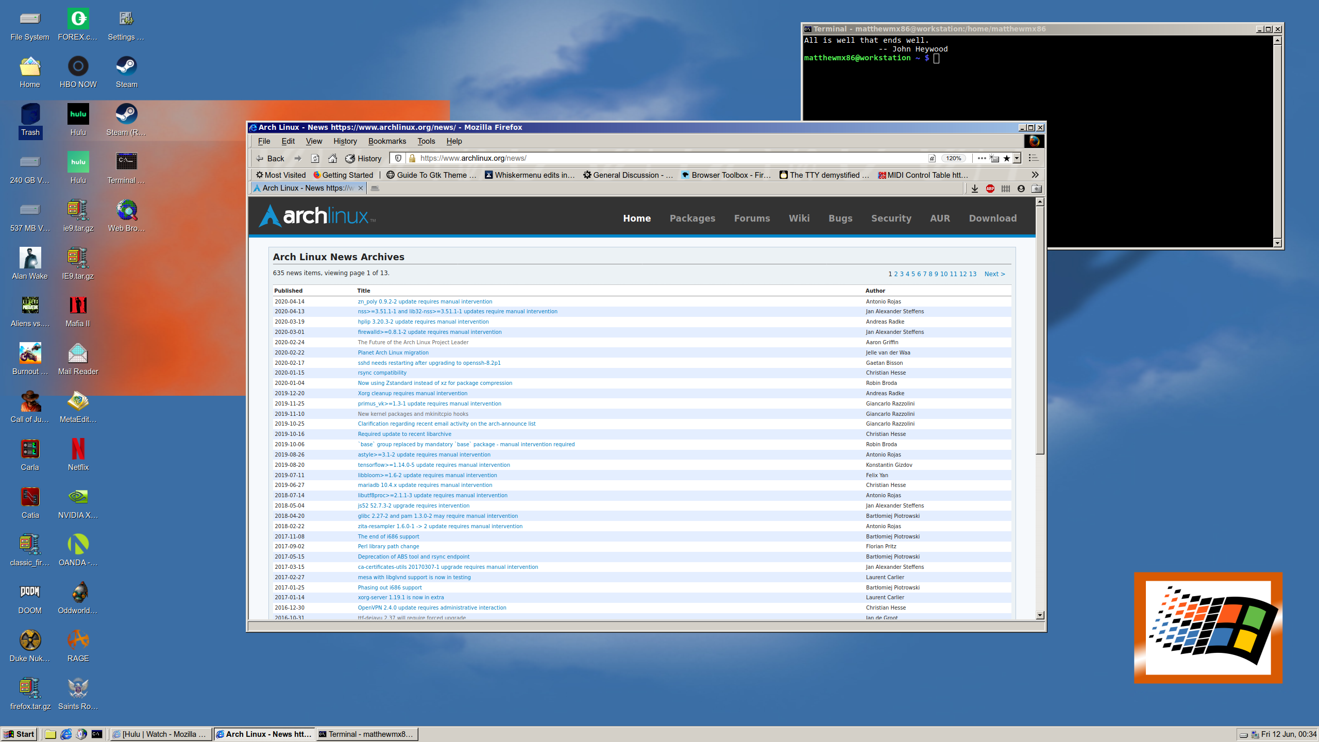Select the Arch Linux - News browser tab

tap(308, 188)
